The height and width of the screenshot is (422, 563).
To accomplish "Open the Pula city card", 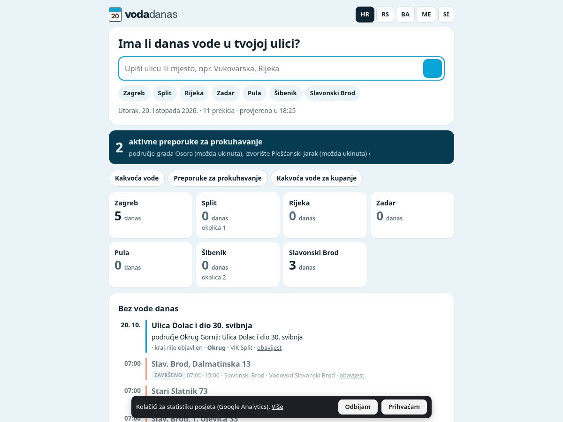I will [x=151, y=264].
